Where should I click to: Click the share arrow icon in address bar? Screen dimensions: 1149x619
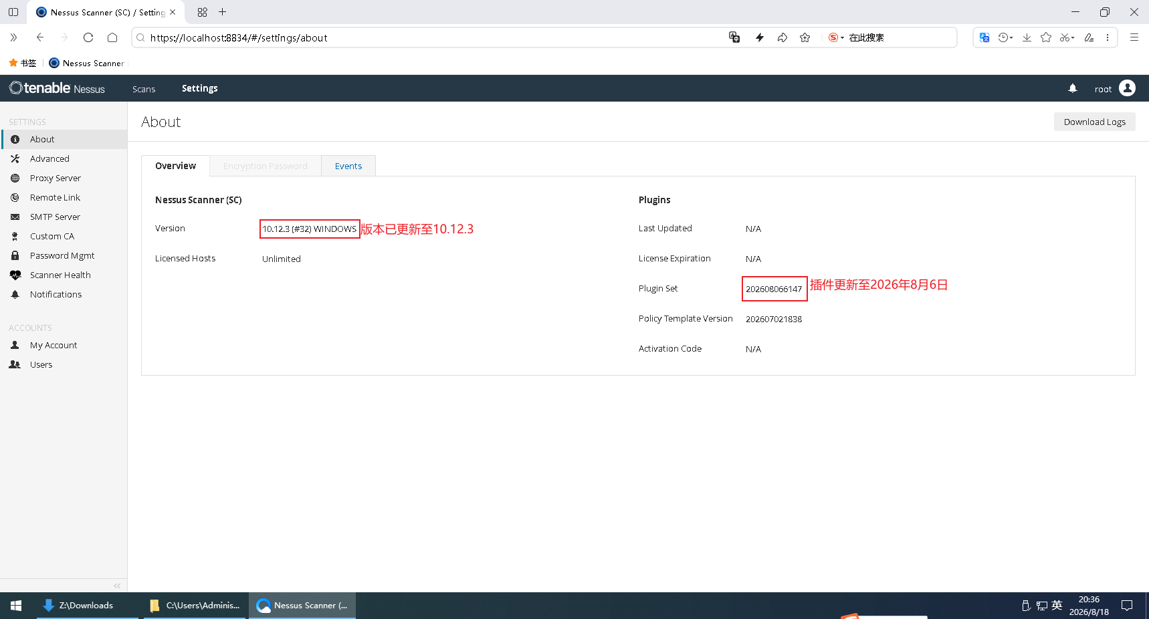point(782,37)
